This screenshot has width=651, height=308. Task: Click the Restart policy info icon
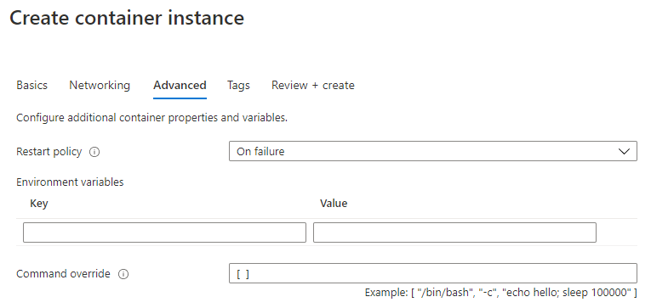(94, 152)
